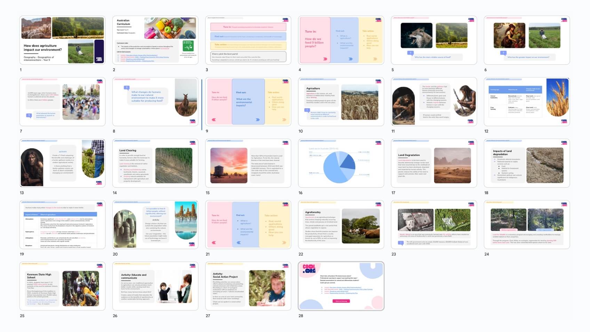This screenshot has height=332, width=590.
Task: Click the Tune in pink bar on slide 3
Action: click(x=248, y=27)
